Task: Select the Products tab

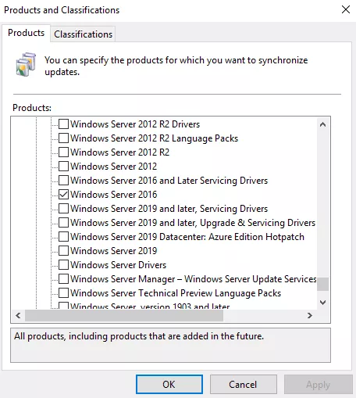Action: coord(26,33)
